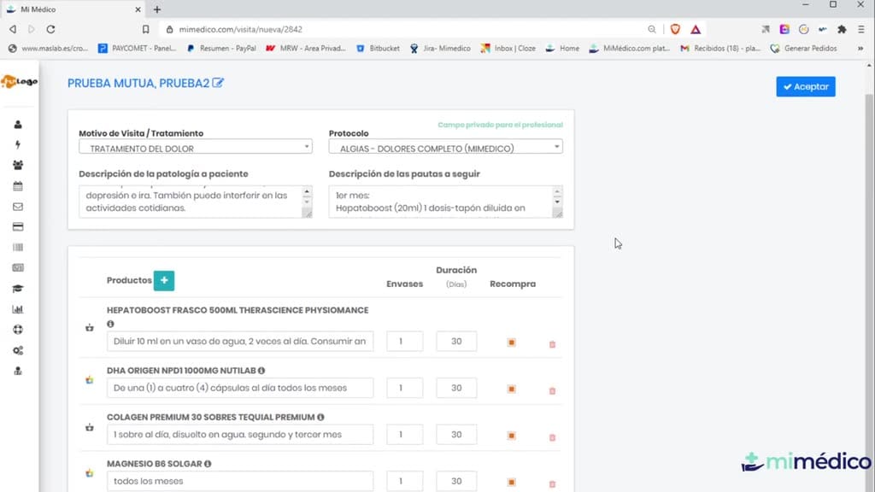The width and height of the screenshot is (875, 492).
Task: Switch to the Mi Médico browser tab
Action: [73, 9]
